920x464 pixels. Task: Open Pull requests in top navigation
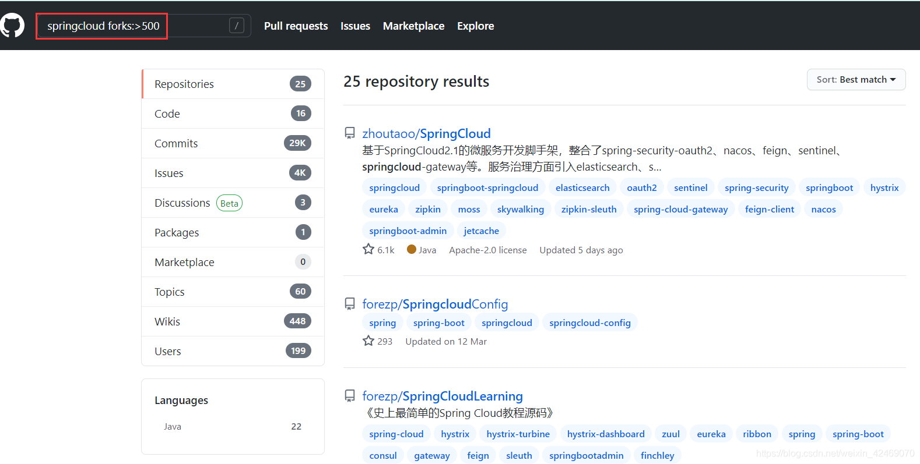pos(296,26)
